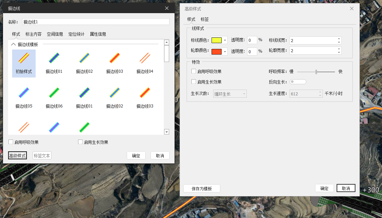The image size is (382, 218).
Task: Select the 描边线03 template in second row
Action: point(145,93)
